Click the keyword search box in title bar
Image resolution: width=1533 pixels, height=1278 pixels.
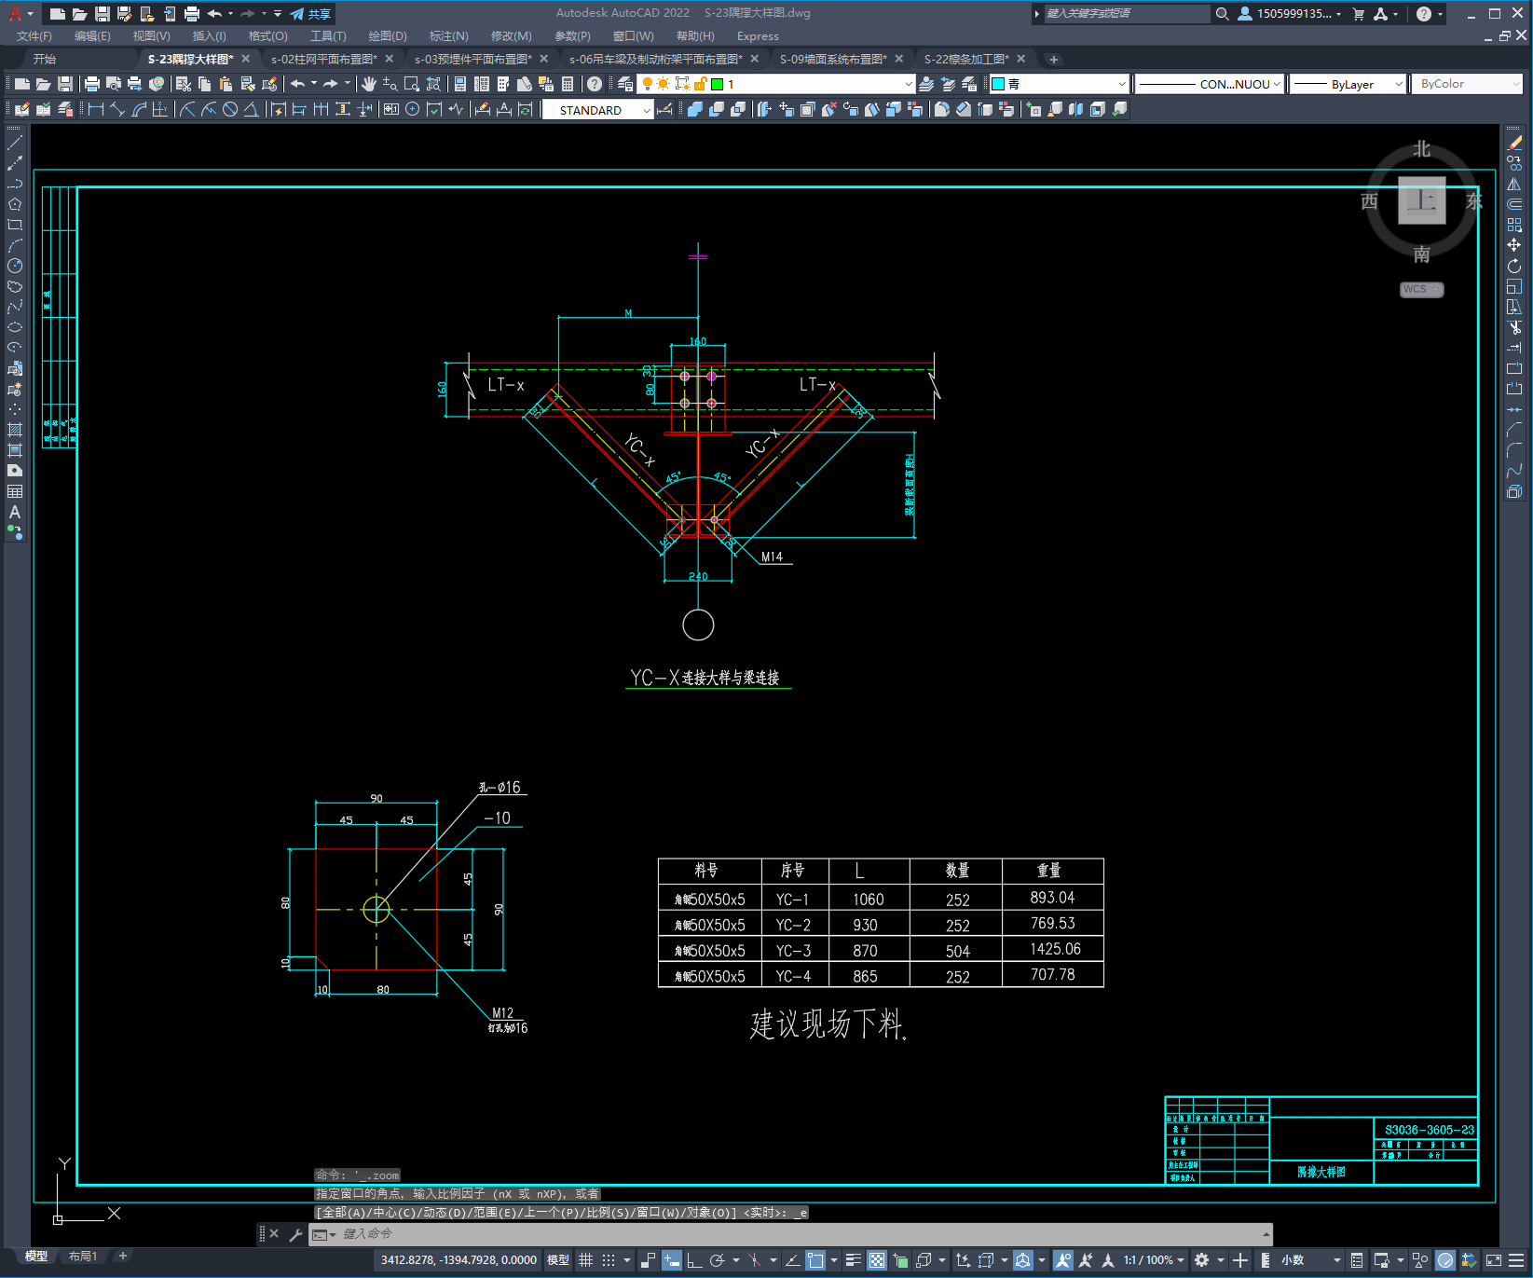(x=1127, y=14)
